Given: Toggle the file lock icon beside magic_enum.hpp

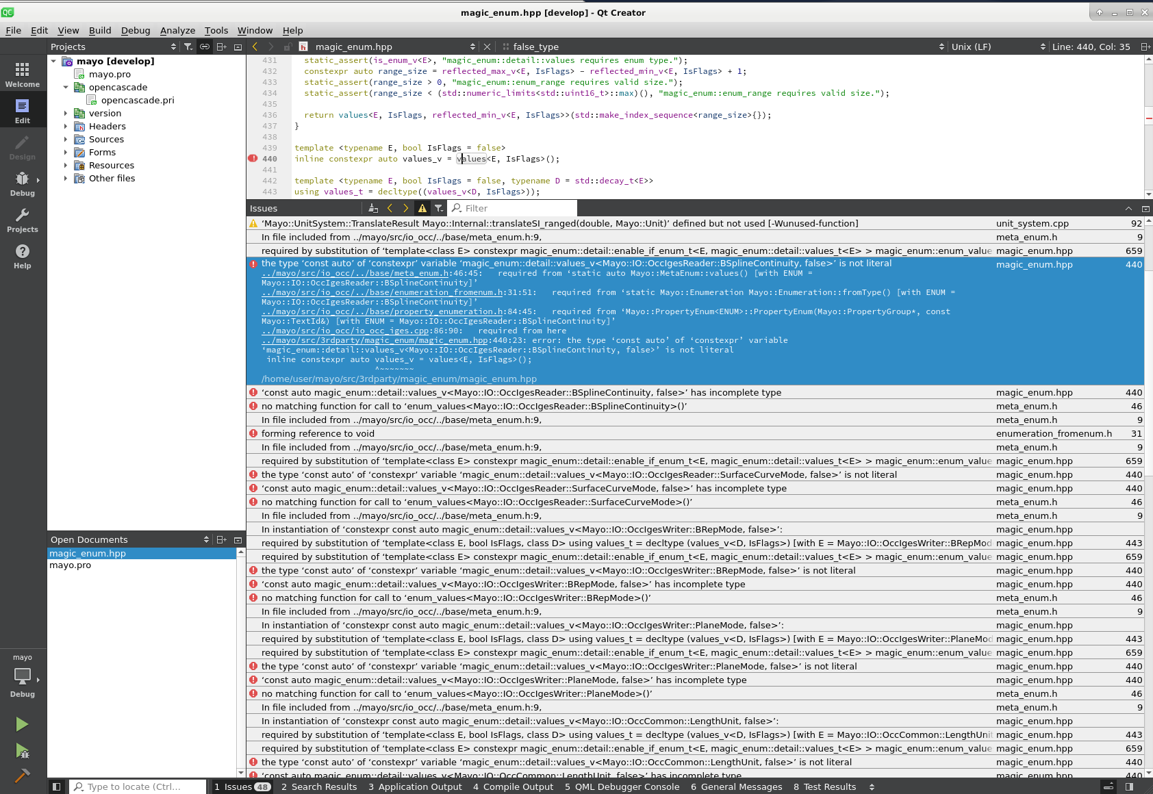Looking at the screenshot, I should tap(288, 47).
